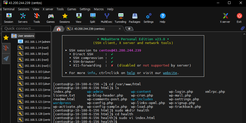The width and height of the screenshot is (246, 123).
Task: Select the star Sessions sidebar tab
Action: [x=6, y=38]
